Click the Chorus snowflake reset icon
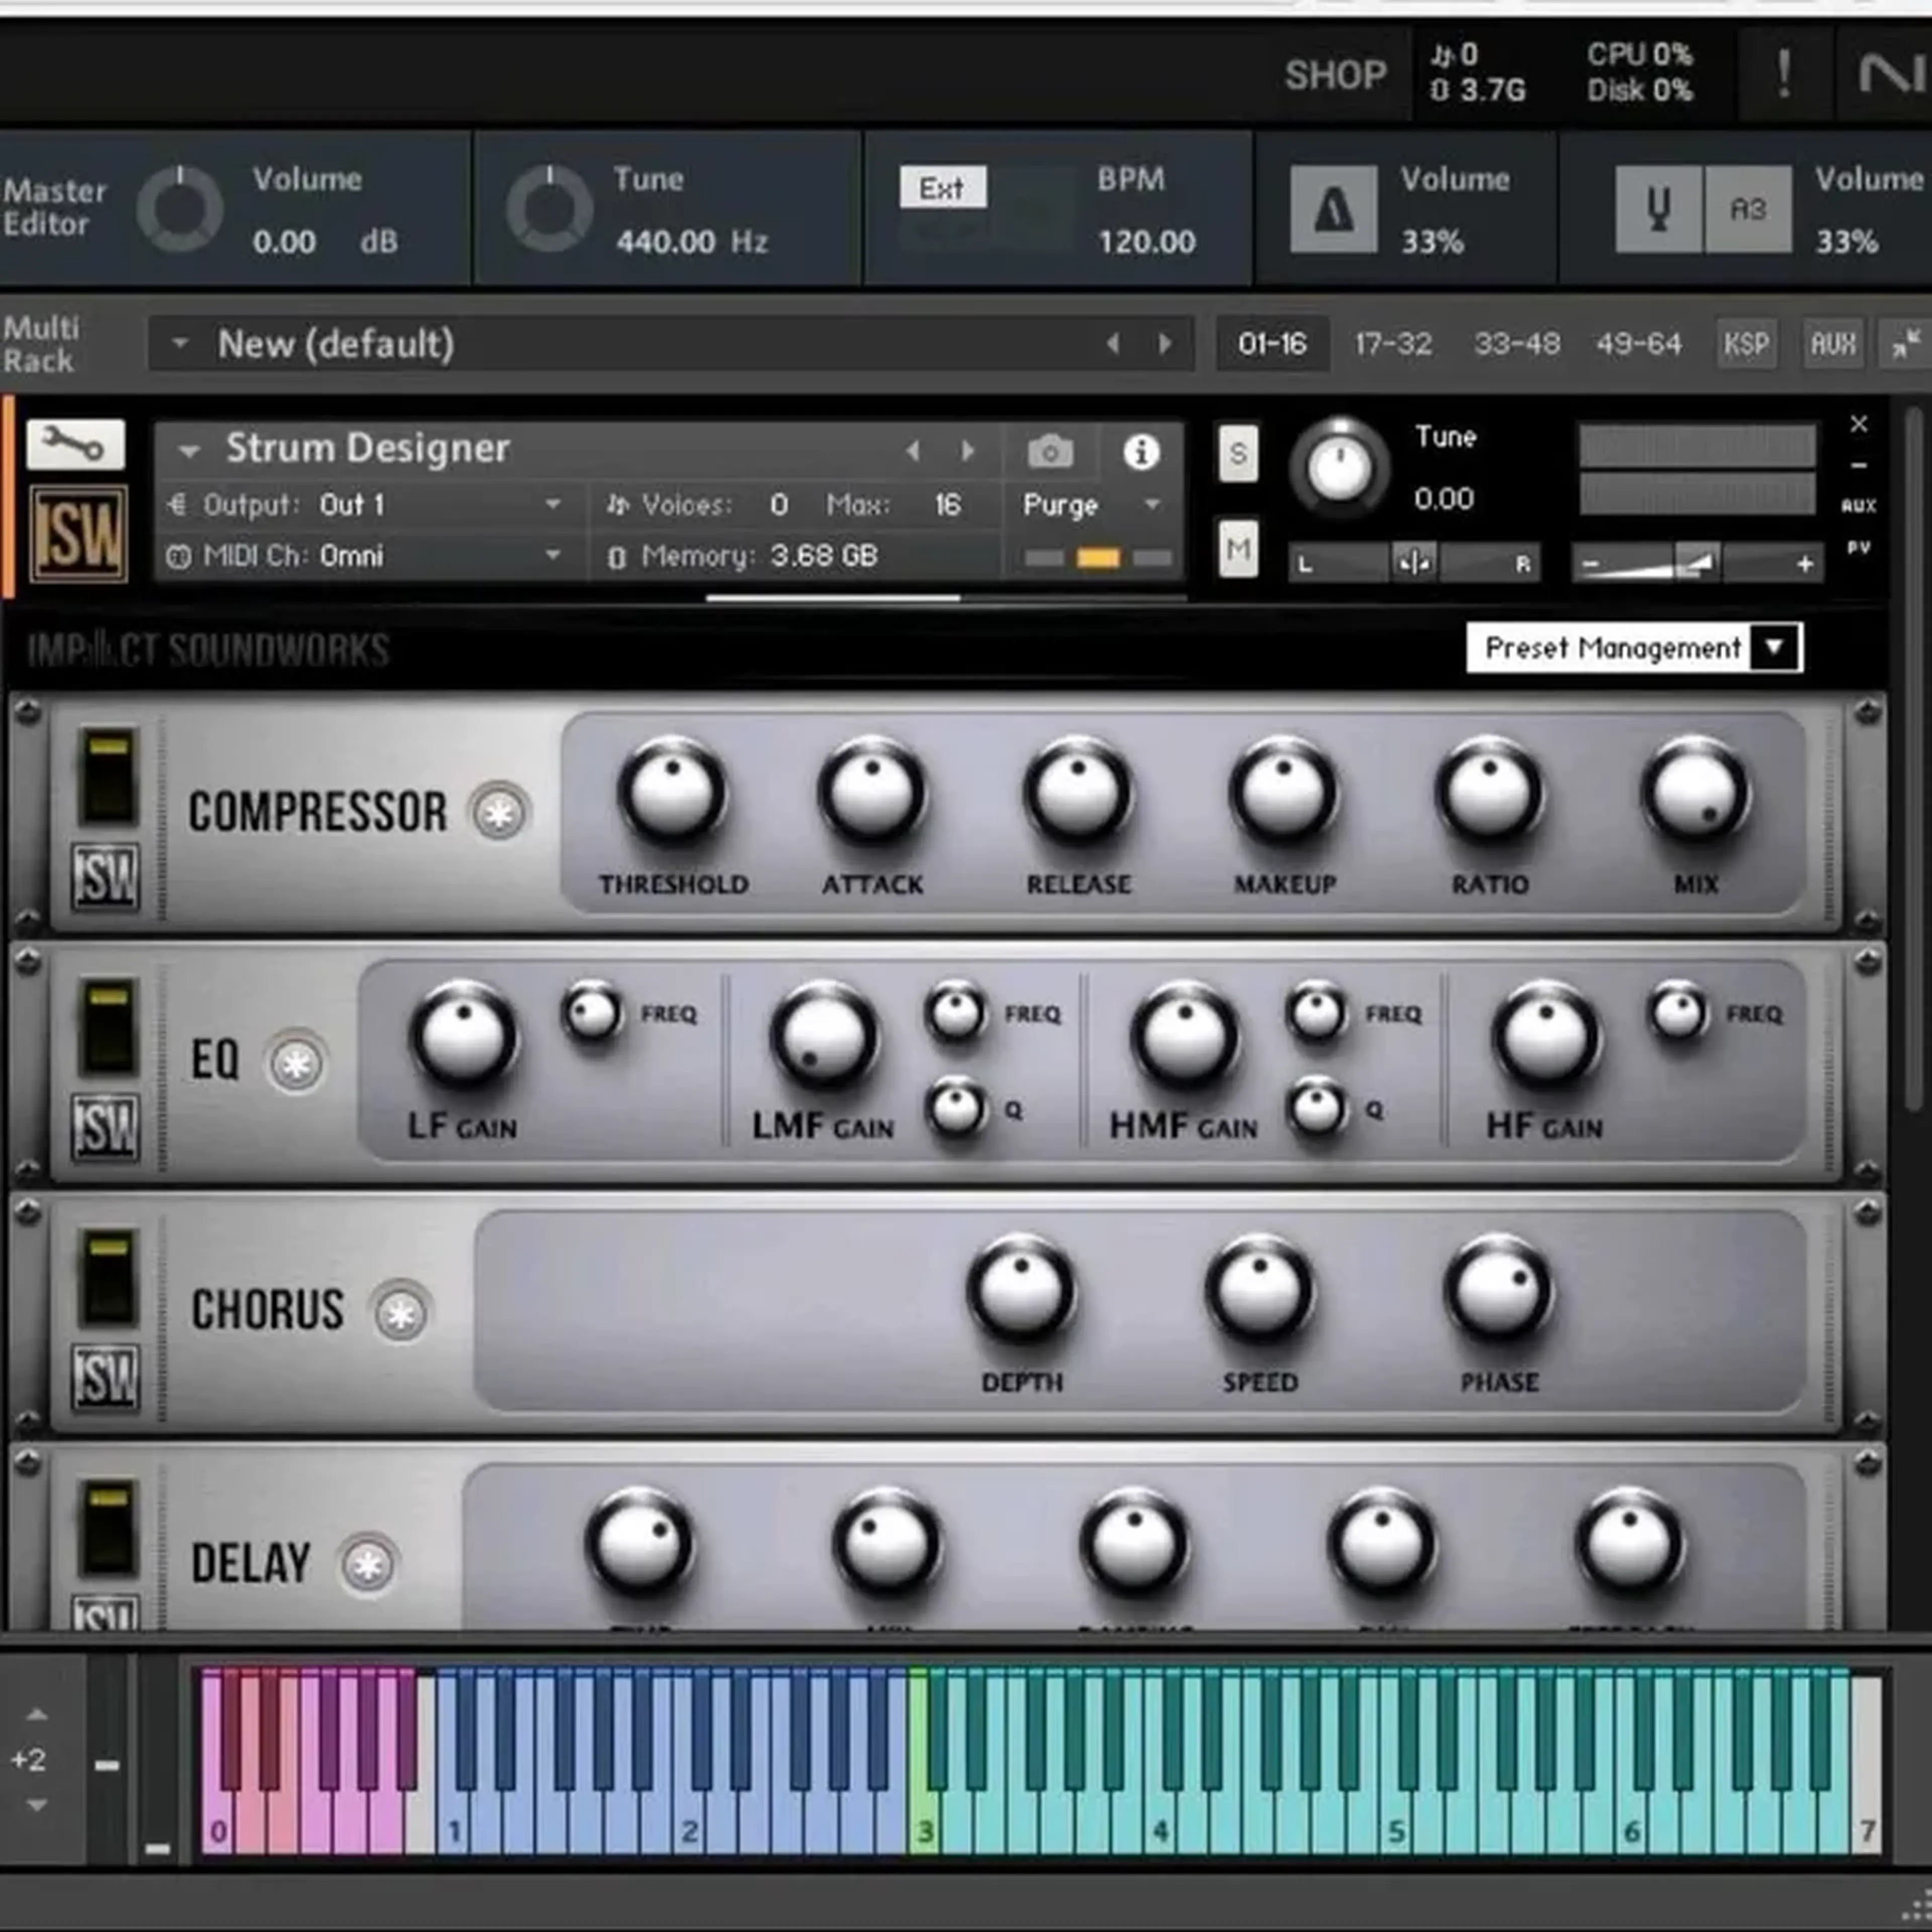This screenshot has width=1932, height=1932. [x=401, y=1313]
